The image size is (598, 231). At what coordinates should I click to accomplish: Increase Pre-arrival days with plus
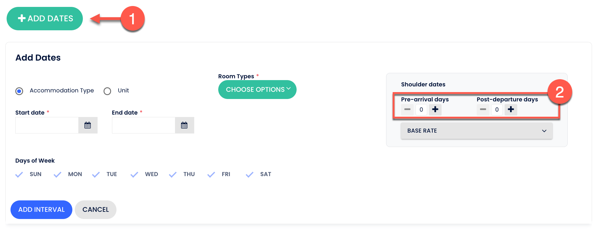pyautogui.click(x=435, y=109)
